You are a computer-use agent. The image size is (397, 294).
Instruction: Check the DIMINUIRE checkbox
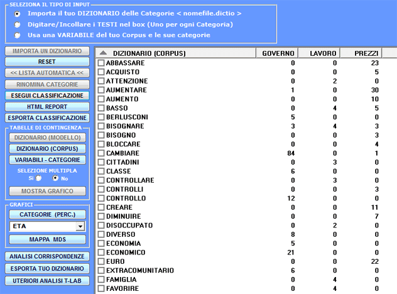pos(101,216)
